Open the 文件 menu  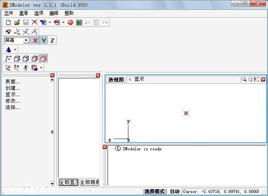(8, 13)
